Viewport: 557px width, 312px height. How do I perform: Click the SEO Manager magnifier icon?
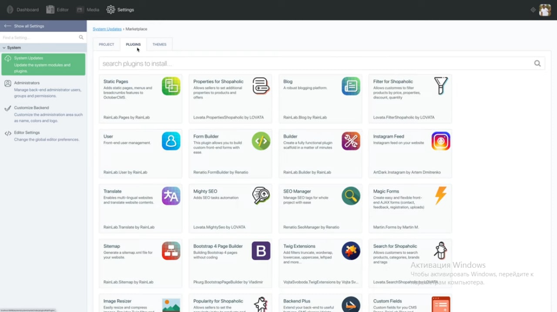(x=351, y=196)
